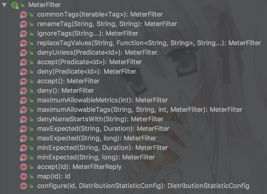The image size is (267, 194).
Task: Select maxExpected(String, Duration) method
Action: (x=103, y=129)
